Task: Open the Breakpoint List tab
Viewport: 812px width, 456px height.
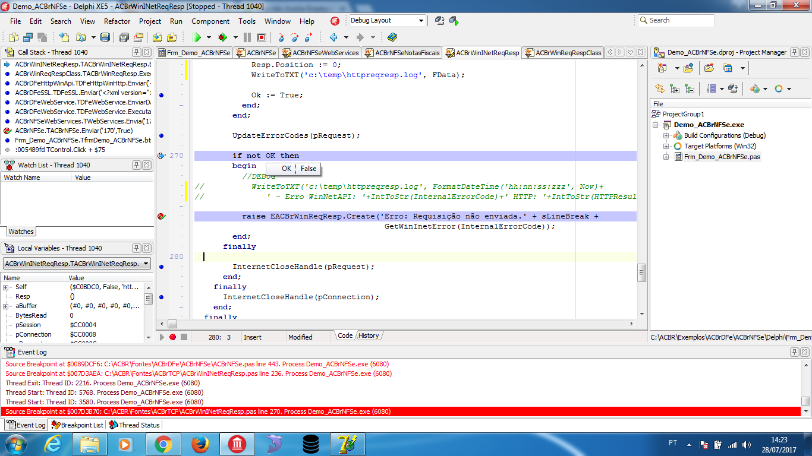Action: 77,425
